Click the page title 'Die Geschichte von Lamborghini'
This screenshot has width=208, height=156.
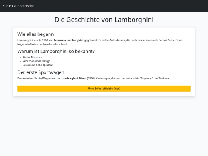pos(104,20)
